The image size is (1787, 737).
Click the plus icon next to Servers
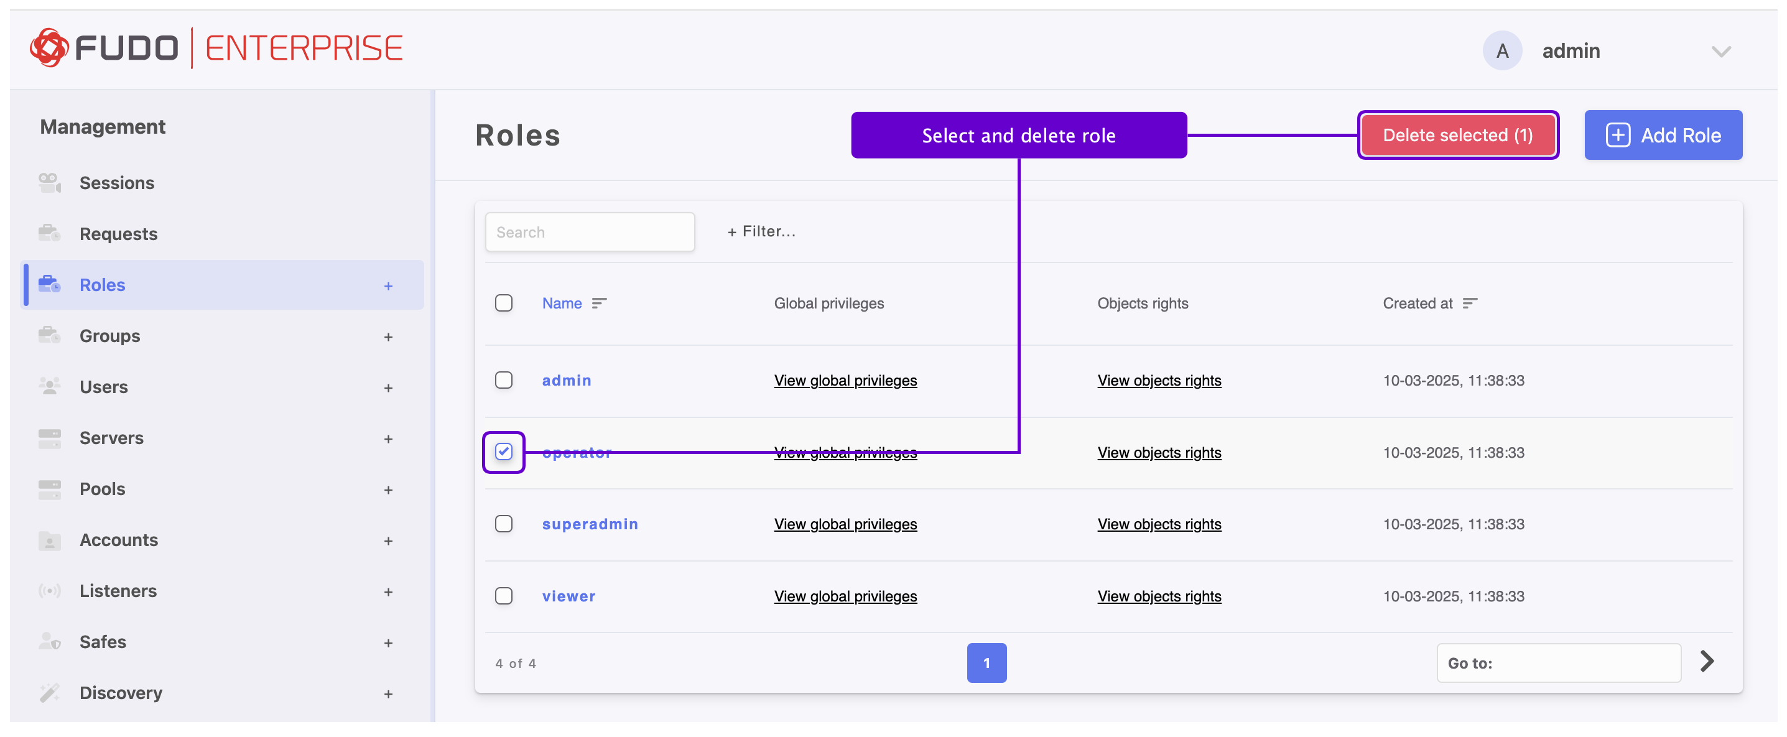[x=389, y=439]
